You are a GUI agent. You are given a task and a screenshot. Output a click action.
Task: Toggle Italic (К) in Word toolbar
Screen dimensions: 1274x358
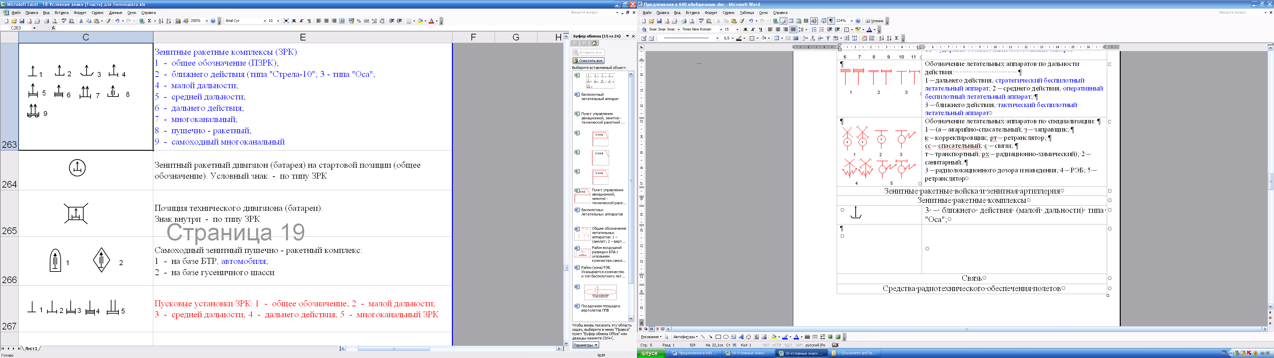tap(753, 30)
